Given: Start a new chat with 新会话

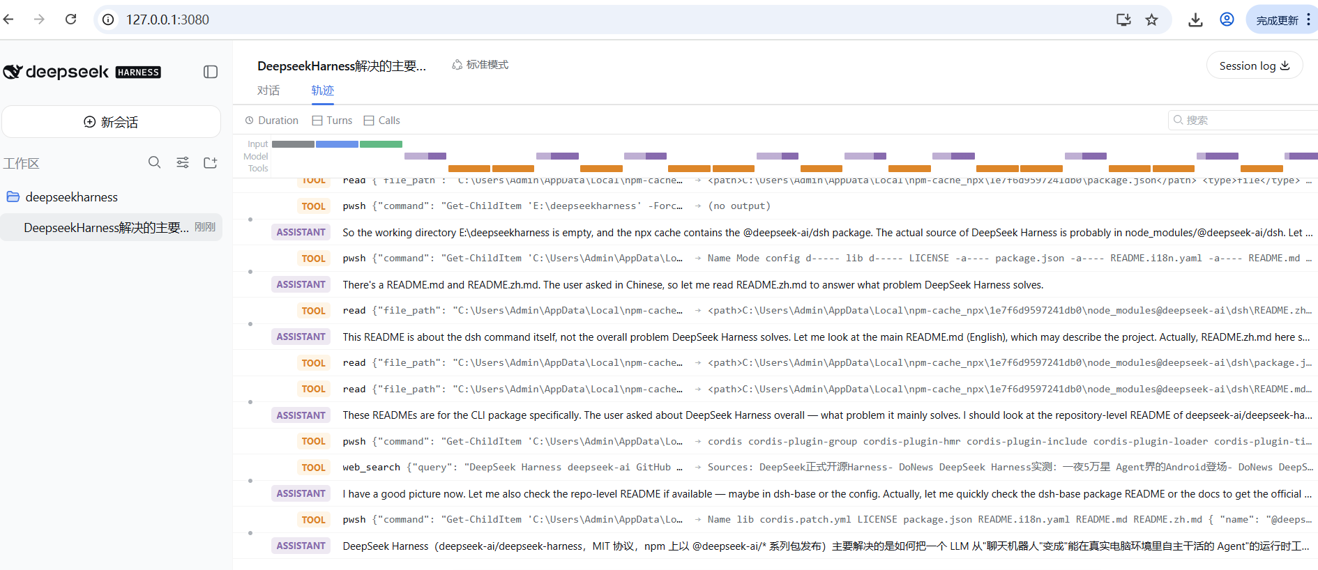Looking at the screenshot, I should (111, 122).
